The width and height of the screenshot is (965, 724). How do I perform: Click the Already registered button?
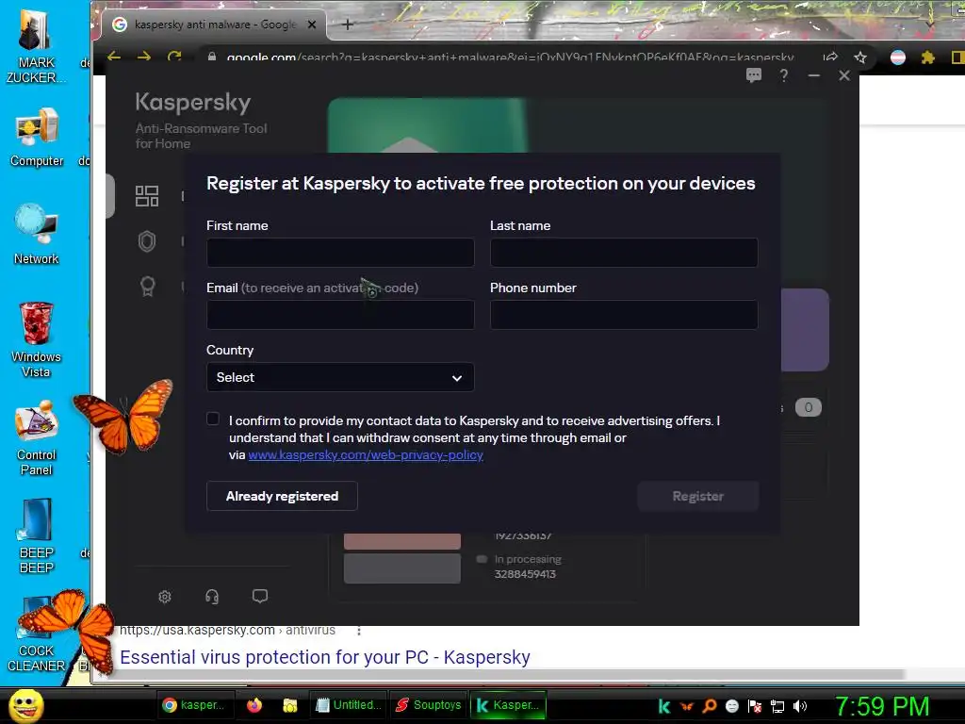[x=282, y=496]
